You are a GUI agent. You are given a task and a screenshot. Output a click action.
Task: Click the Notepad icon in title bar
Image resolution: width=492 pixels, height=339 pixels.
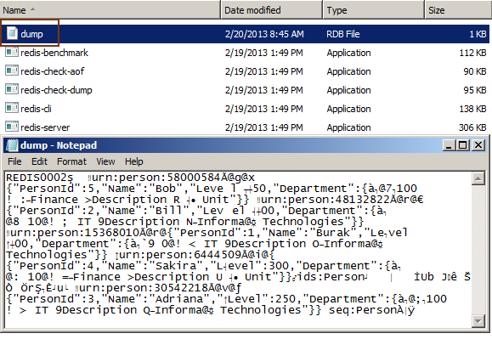point(12,145)
